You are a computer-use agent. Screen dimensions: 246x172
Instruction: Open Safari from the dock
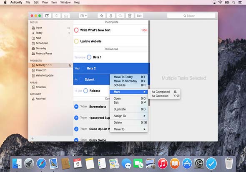[41, 163]
